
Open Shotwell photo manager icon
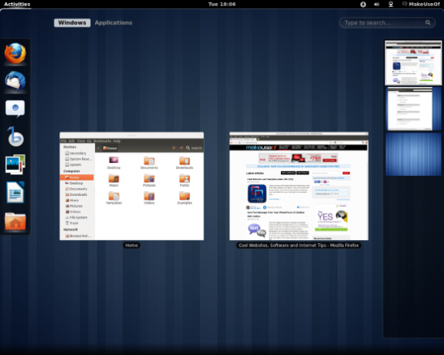pos(15,164)
